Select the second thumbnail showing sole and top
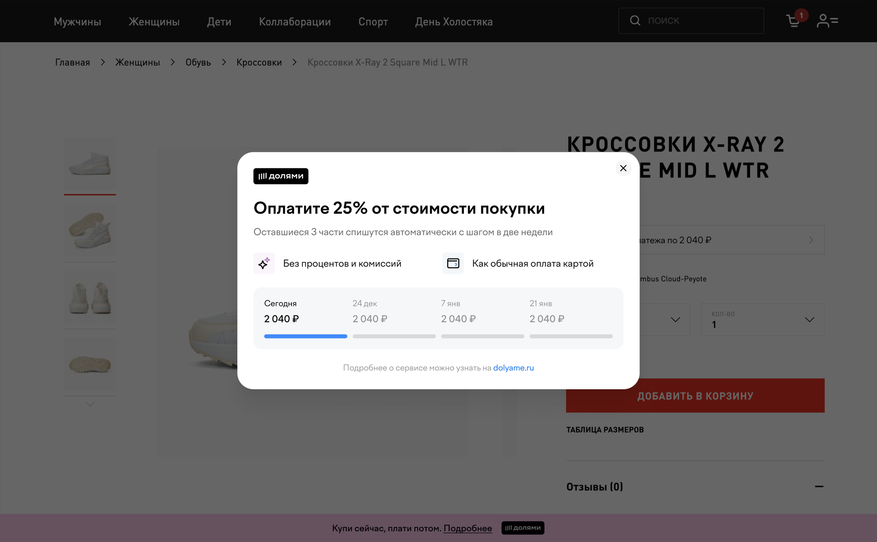877x542 pixels. [x=90, y=231]
